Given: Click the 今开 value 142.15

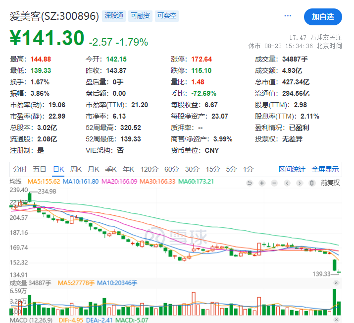Looking at the screenshot, I should tap(116, 59).
